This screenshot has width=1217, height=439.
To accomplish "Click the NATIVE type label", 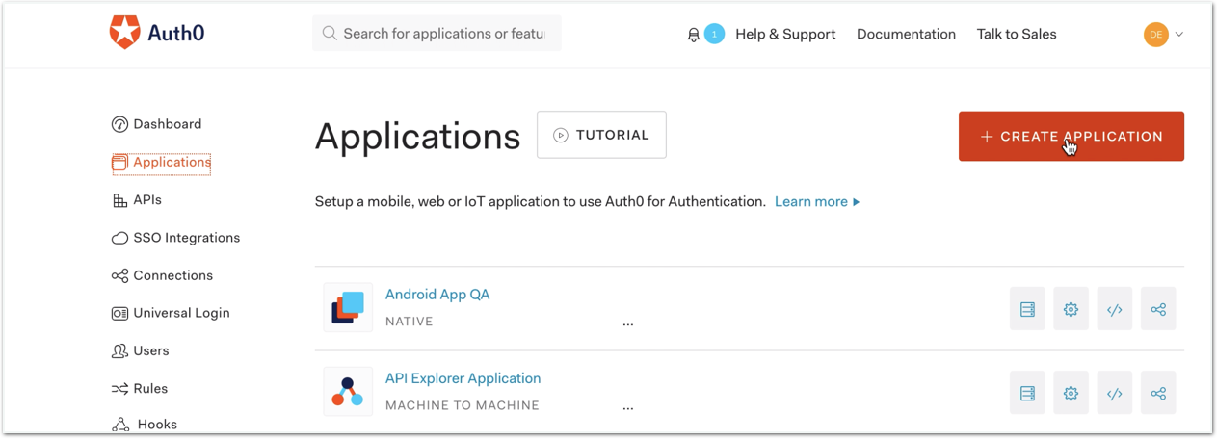I will [410, 322].
